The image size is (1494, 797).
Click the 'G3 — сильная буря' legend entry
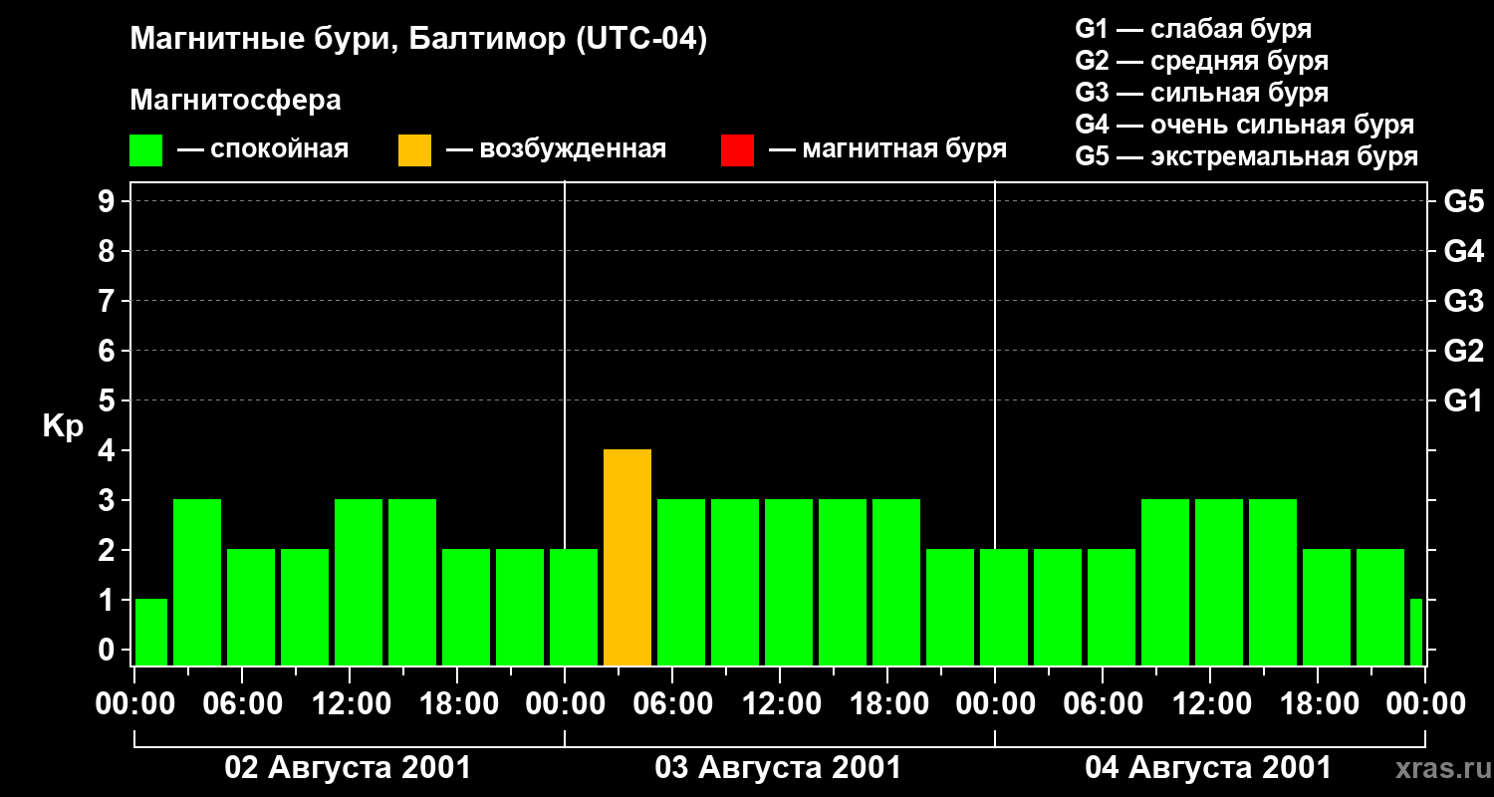coord(1201,93)
